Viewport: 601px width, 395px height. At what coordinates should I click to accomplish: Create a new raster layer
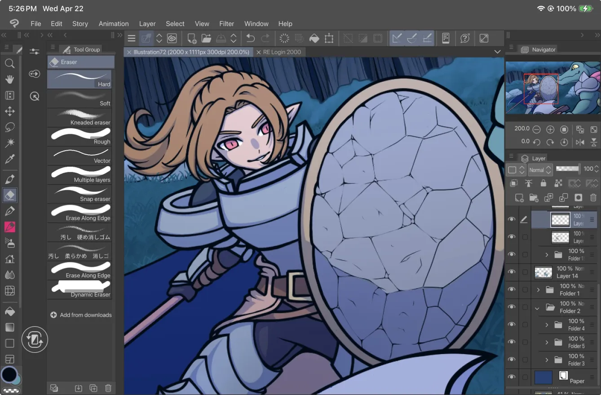tap(519, 198)
